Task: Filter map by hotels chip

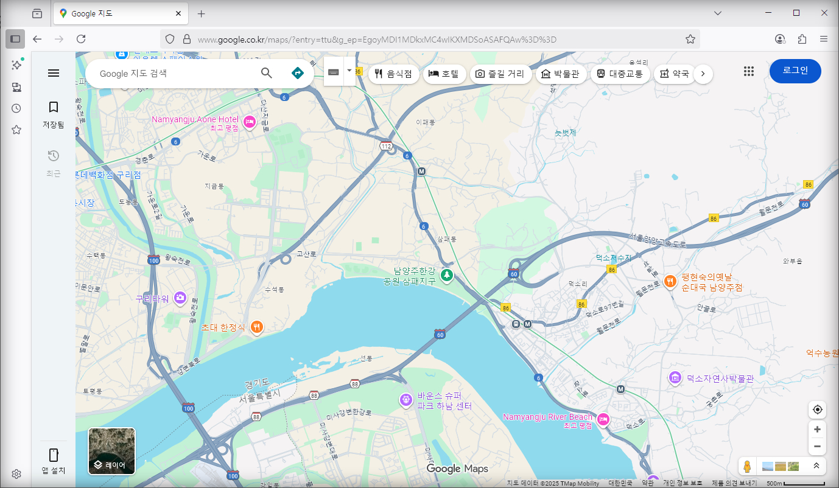Action: click(444, 74)
